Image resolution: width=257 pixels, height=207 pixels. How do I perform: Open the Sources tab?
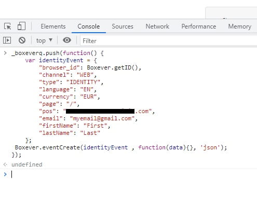123,26
